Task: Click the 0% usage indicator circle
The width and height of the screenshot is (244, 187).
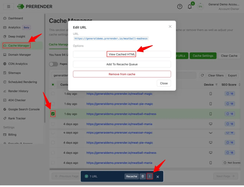Action: point(200,6)
